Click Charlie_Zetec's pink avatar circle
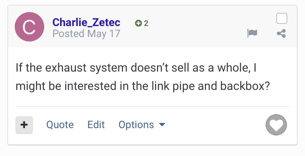305x156 pixels. (x=29, y=27)
